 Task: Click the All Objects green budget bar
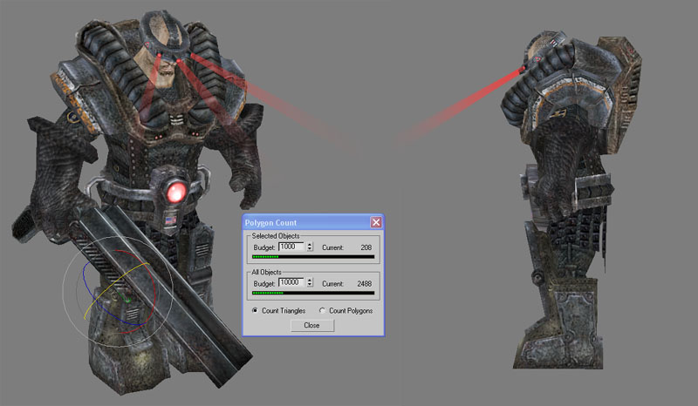pyautogui.click(x=313, y=293)
